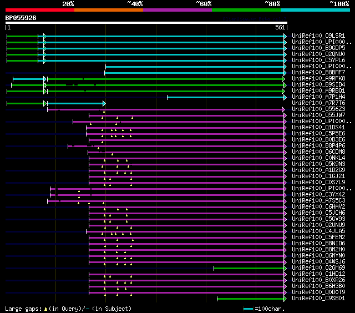The image size is (355, 313).
Task: Open hit UniRef100_A9RFK8
Action: coord(318,79)
